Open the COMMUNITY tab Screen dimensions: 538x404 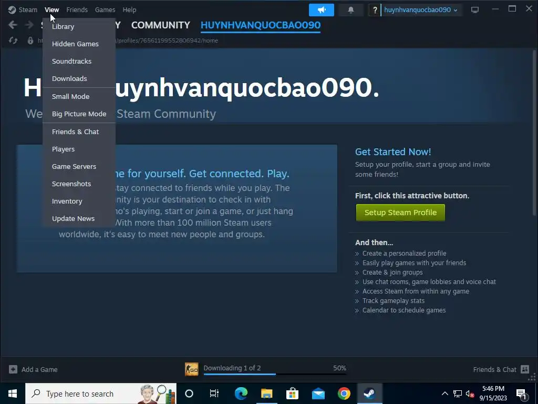pyautogui.click(x=161, y=25)
